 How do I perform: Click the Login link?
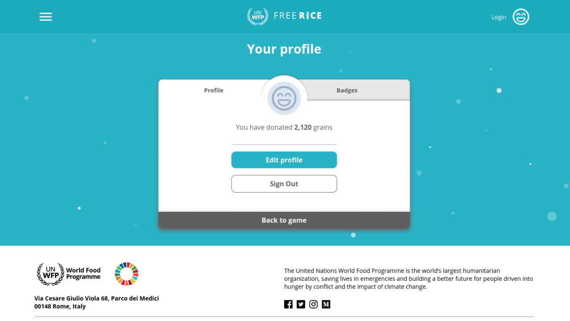(x=498, y=17)
